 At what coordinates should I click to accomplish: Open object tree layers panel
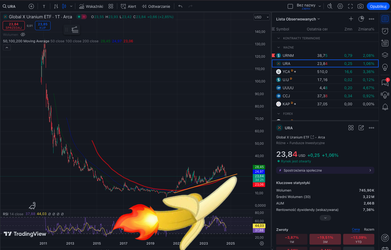385,55
